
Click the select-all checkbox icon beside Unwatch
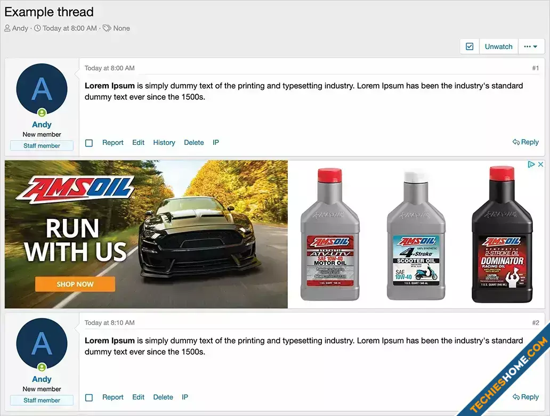coord(470,47)
